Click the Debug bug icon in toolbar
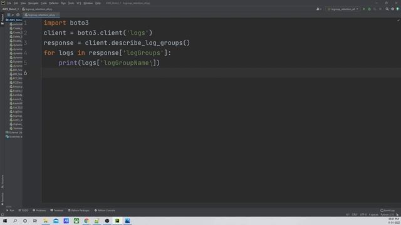The image size is (401, 225). (x=369, y=9)
